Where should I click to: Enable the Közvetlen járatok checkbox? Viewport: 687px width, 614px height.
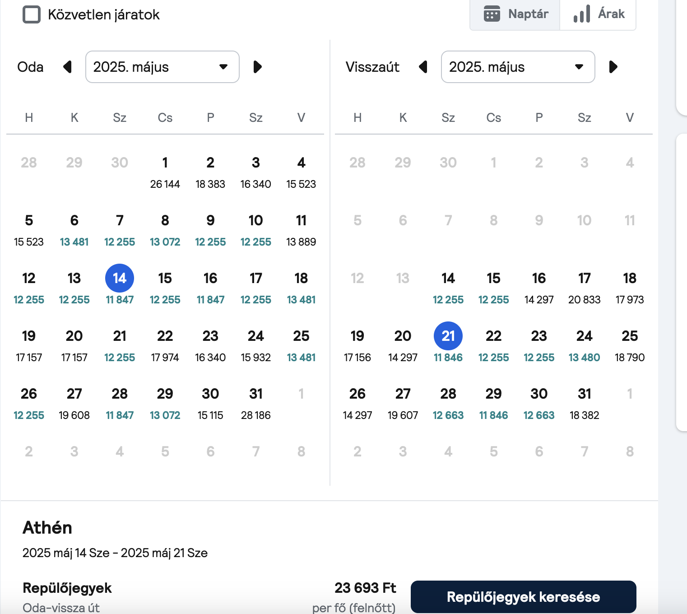click(x=32, y=14)
